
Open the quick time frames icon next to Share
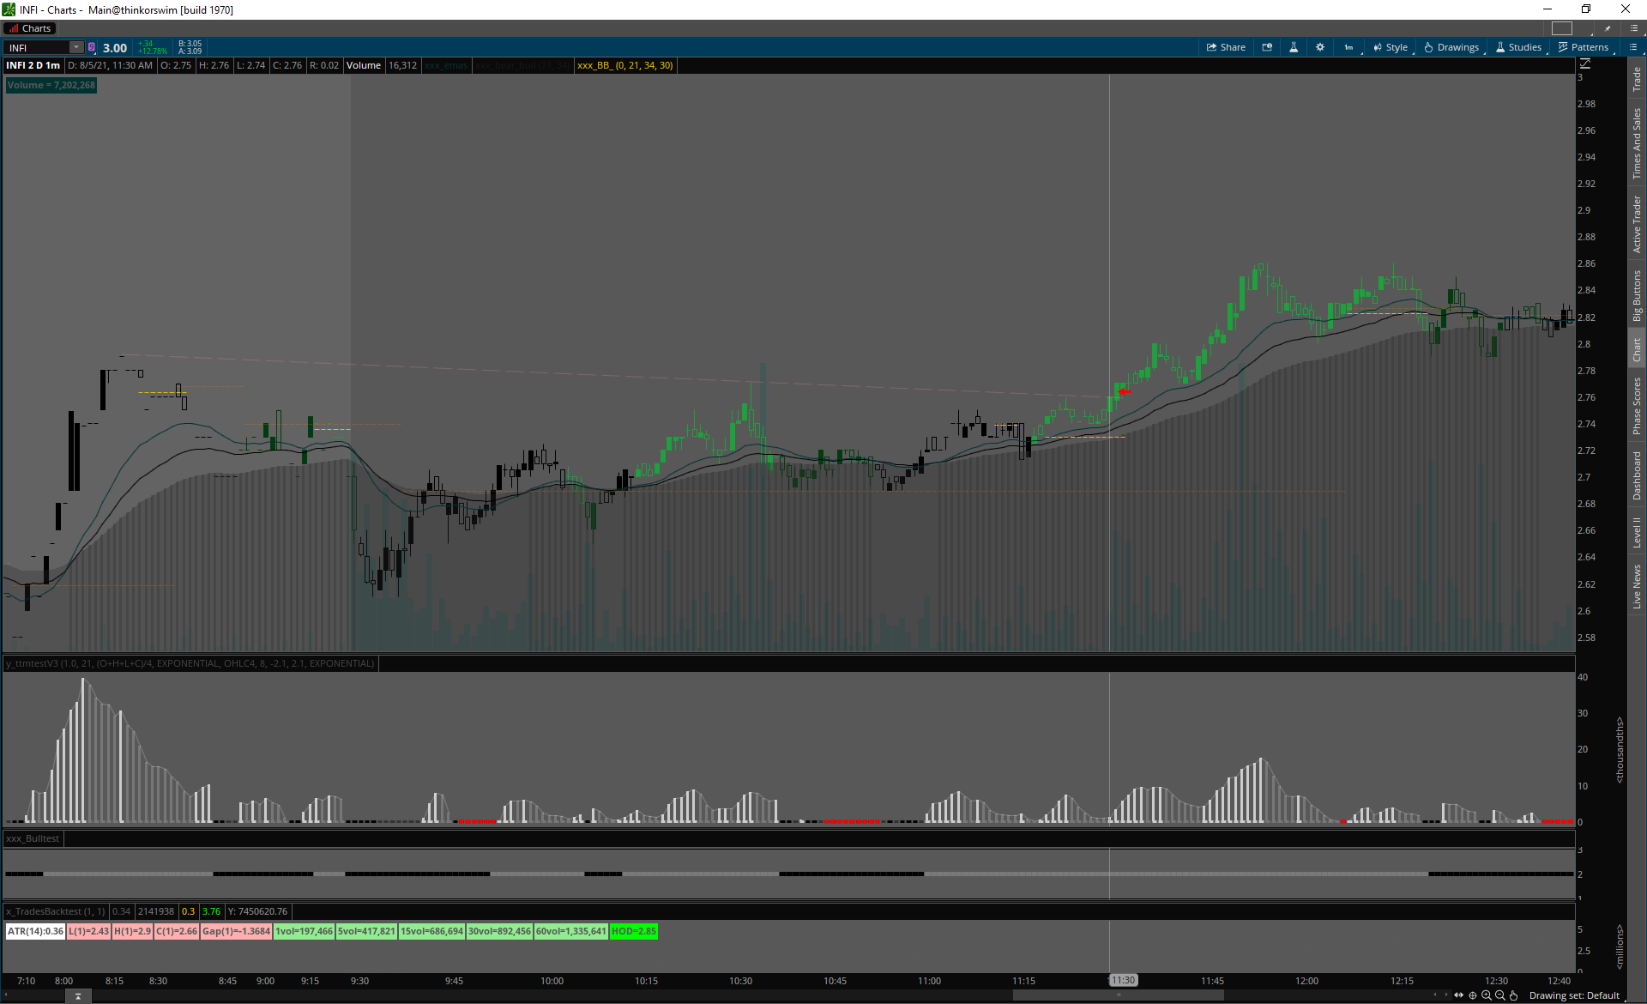pyautogui.click(x=1267, y=47)
